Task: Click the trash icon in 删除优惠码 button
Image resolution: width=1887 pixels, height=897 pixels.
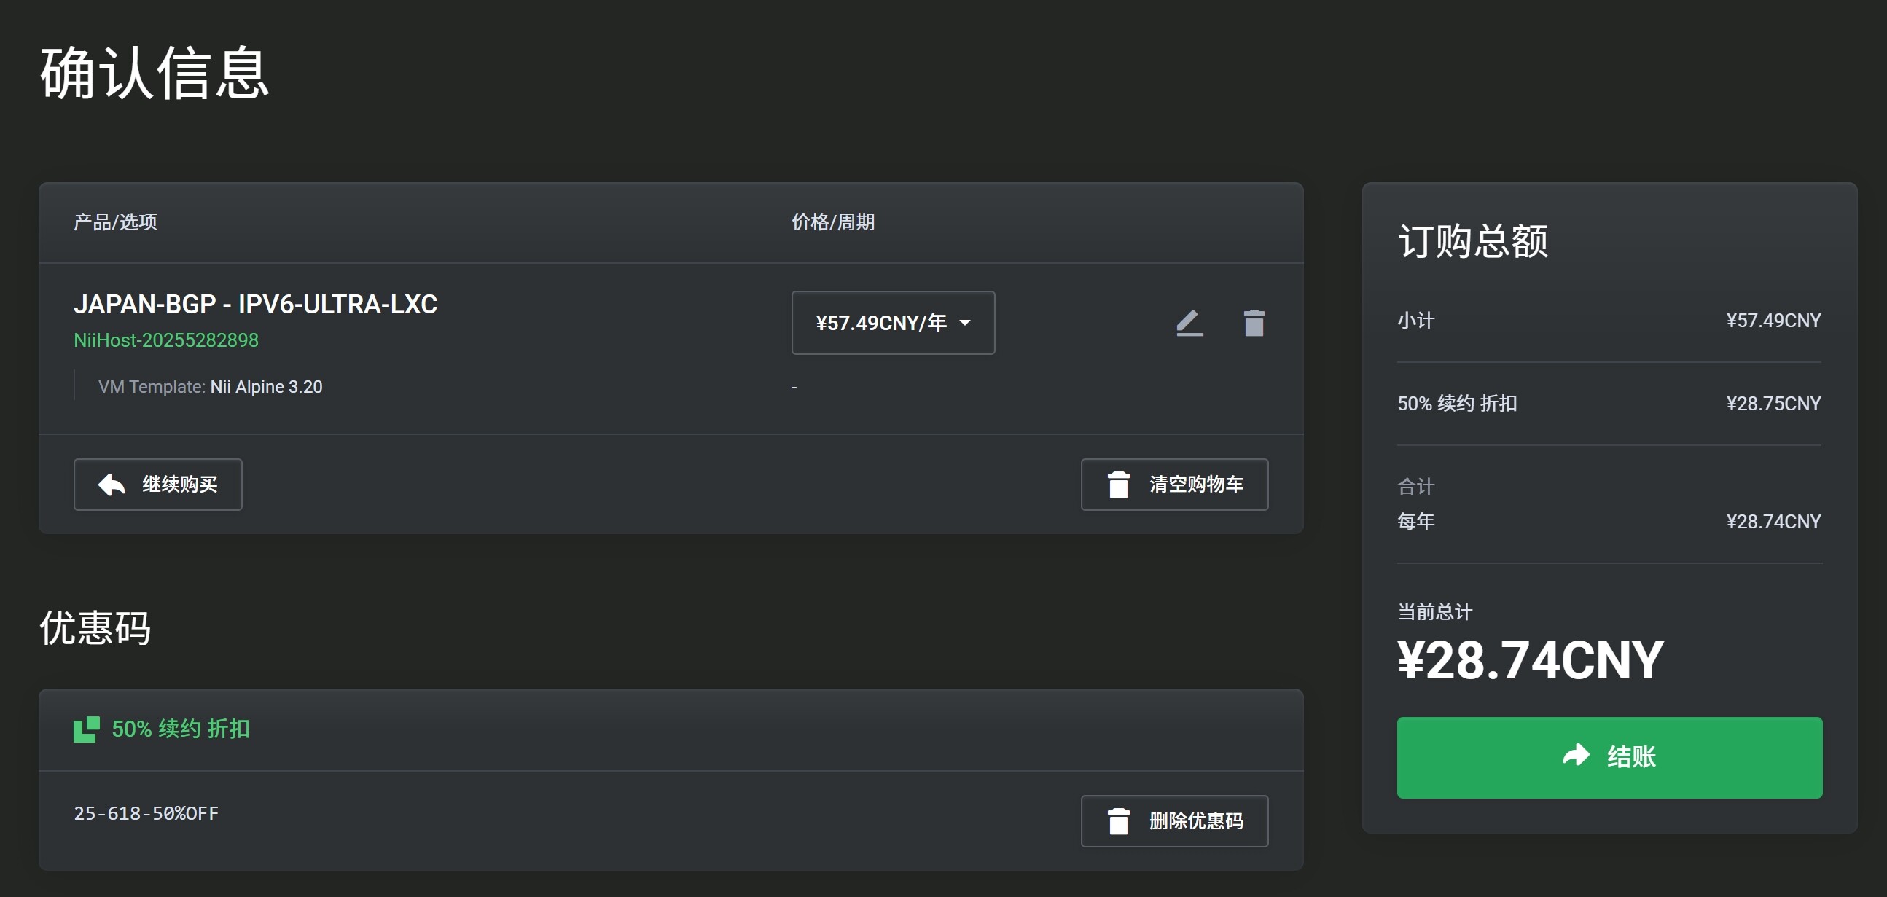Action: tap(1119, 820)
